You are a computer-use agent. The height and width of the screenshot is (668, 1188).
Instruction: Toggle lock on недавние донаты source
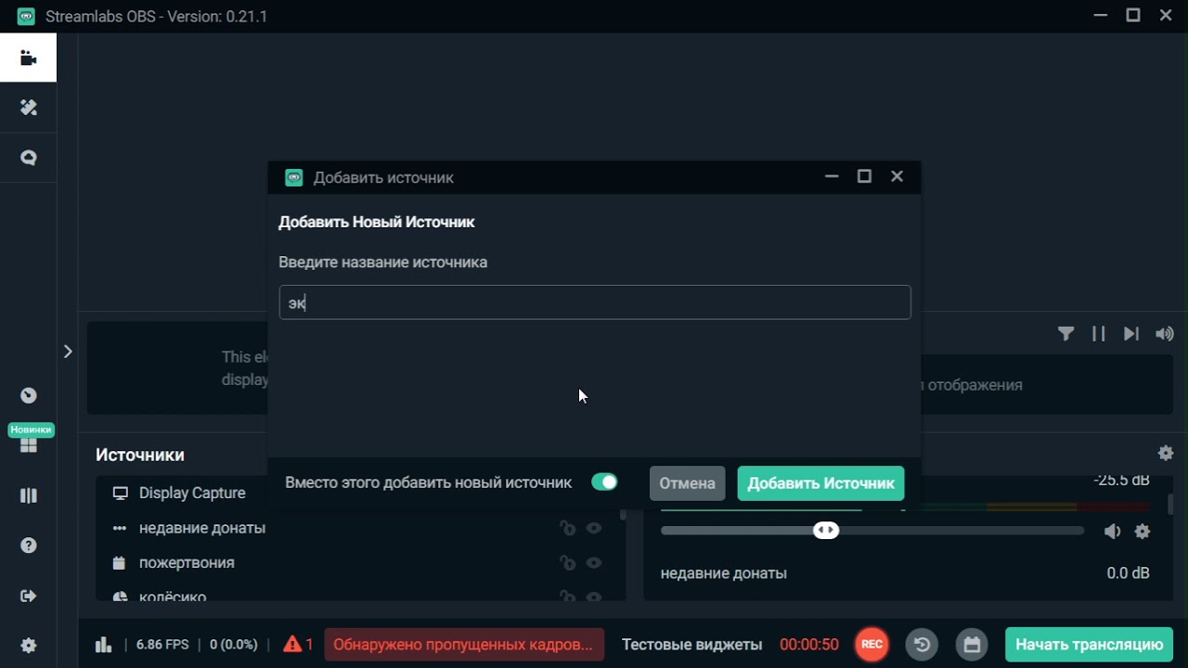(567, 528)
